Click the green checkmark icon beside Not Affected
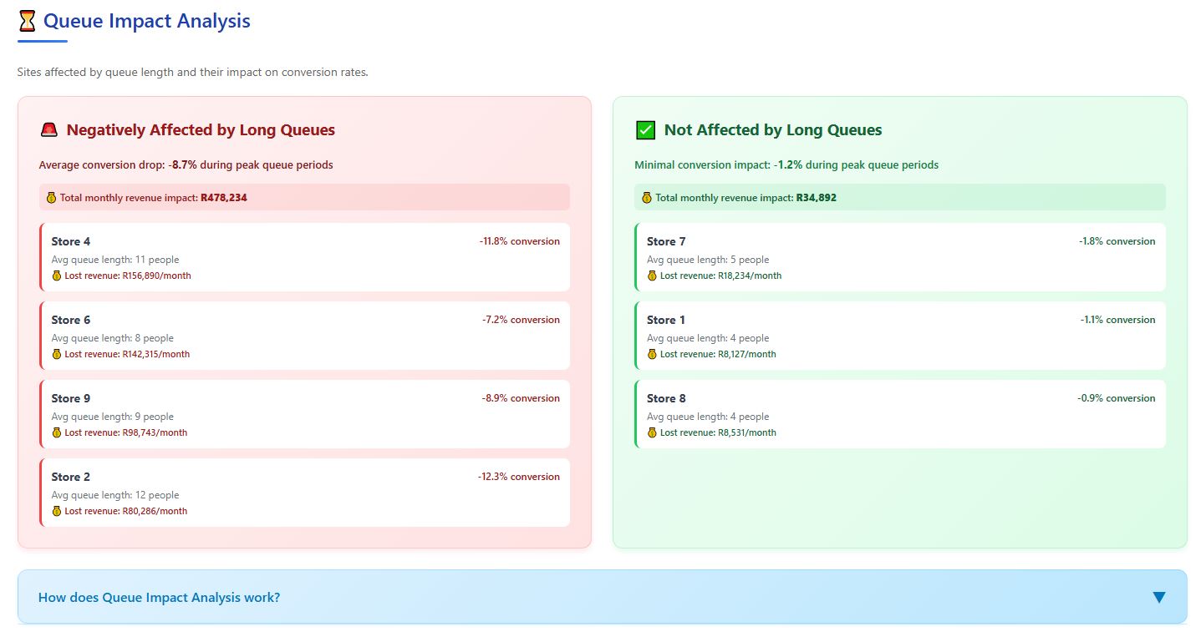Viewport: 1201px width, 637px height. point(645,130)
